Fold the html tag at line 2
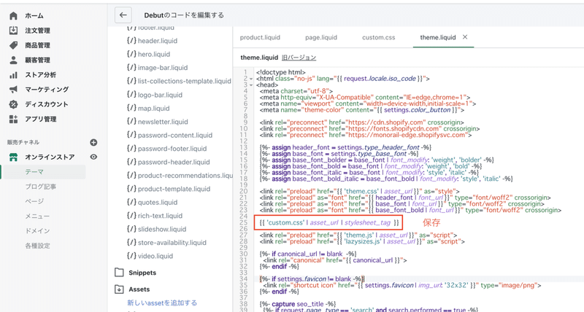This screenshot has height=312, width=584. 251,79
